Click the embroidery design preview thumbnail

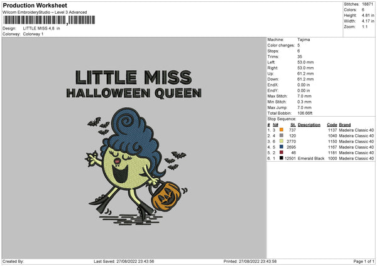pos(134,148)
